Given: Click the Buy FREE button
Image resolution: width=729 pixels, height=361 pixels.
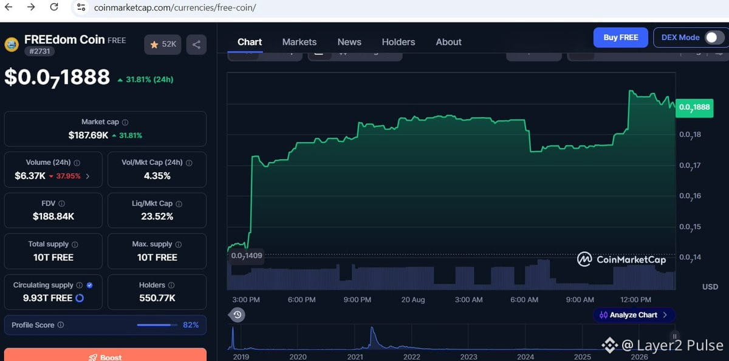Looking at the screenshot, I should click(621, 37).
